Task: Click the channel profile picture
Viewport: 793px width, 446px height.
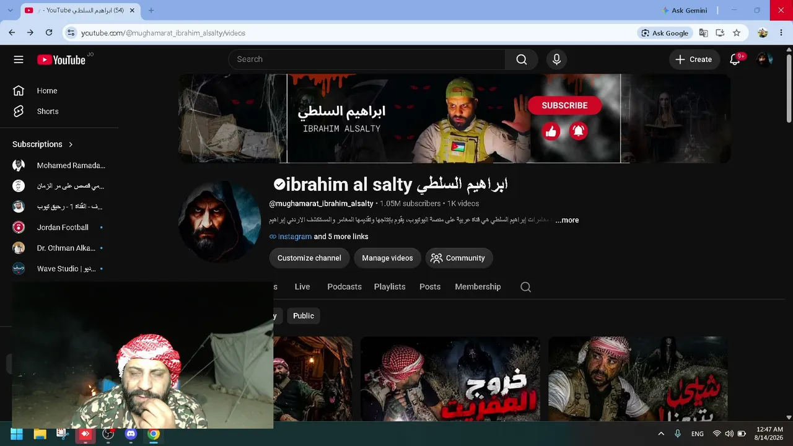Action: 220,222
